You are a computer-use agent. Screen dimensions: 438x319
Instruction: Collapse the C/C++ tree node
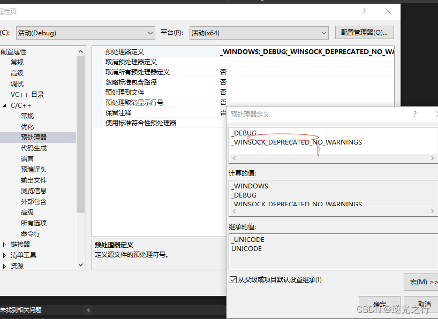tap(4, 104)
